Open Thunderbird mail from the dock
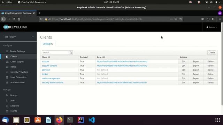This screenshot has width=223, height=125. point(6,120)
